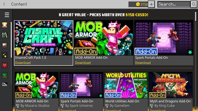198x111 pixels.
Task: Open the Myth and Dragons Add-On thumbnail
Action: tap(171, 85)
